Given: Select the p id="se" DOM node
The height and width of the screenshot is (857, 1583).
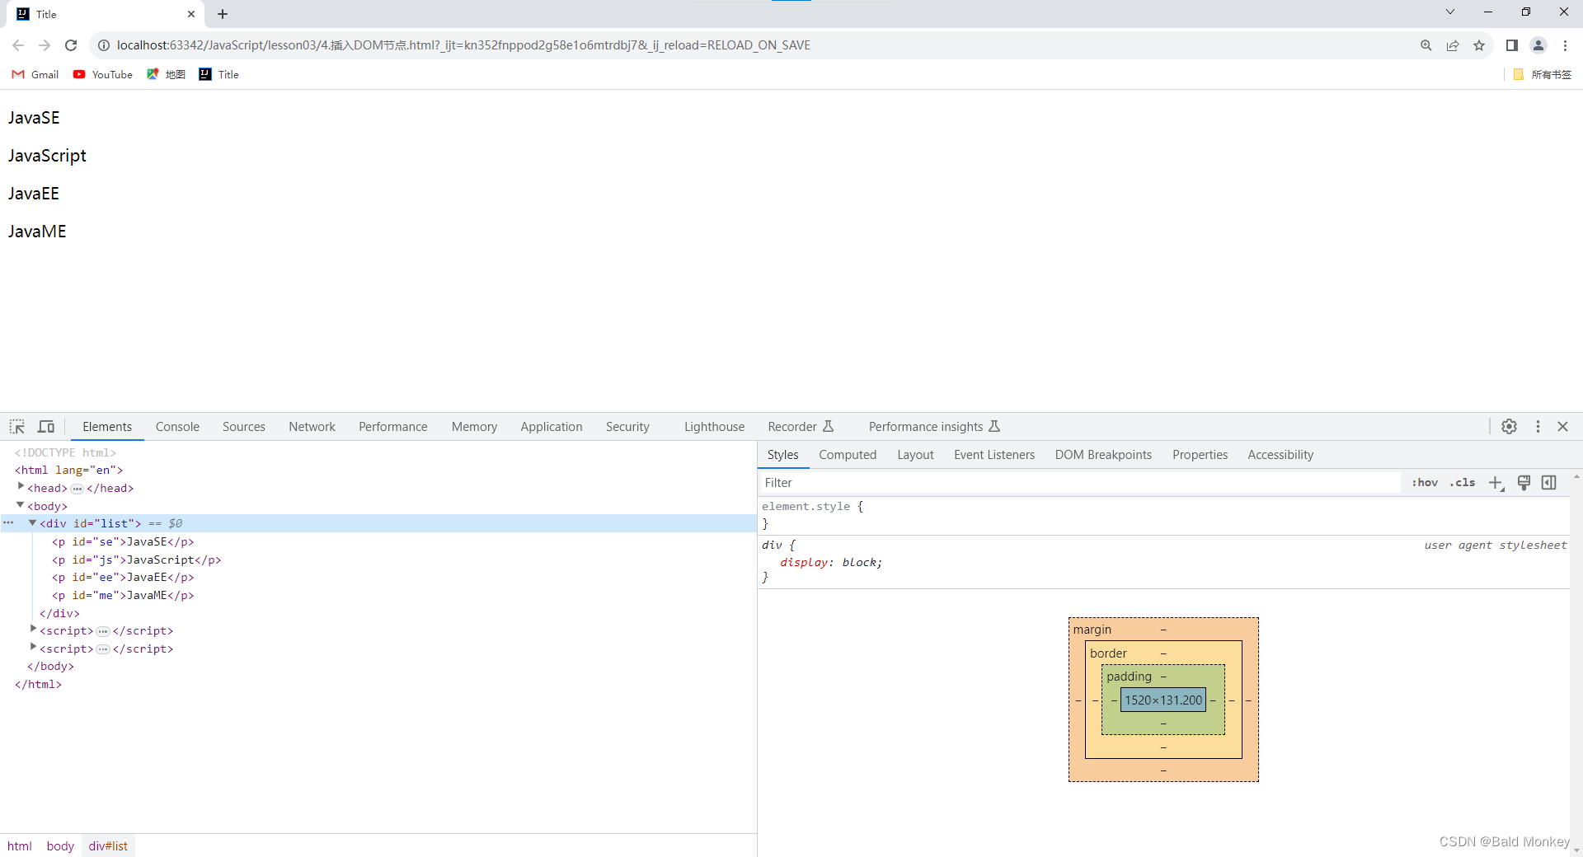Looking at the screenshot, I should tap(123, 541).
